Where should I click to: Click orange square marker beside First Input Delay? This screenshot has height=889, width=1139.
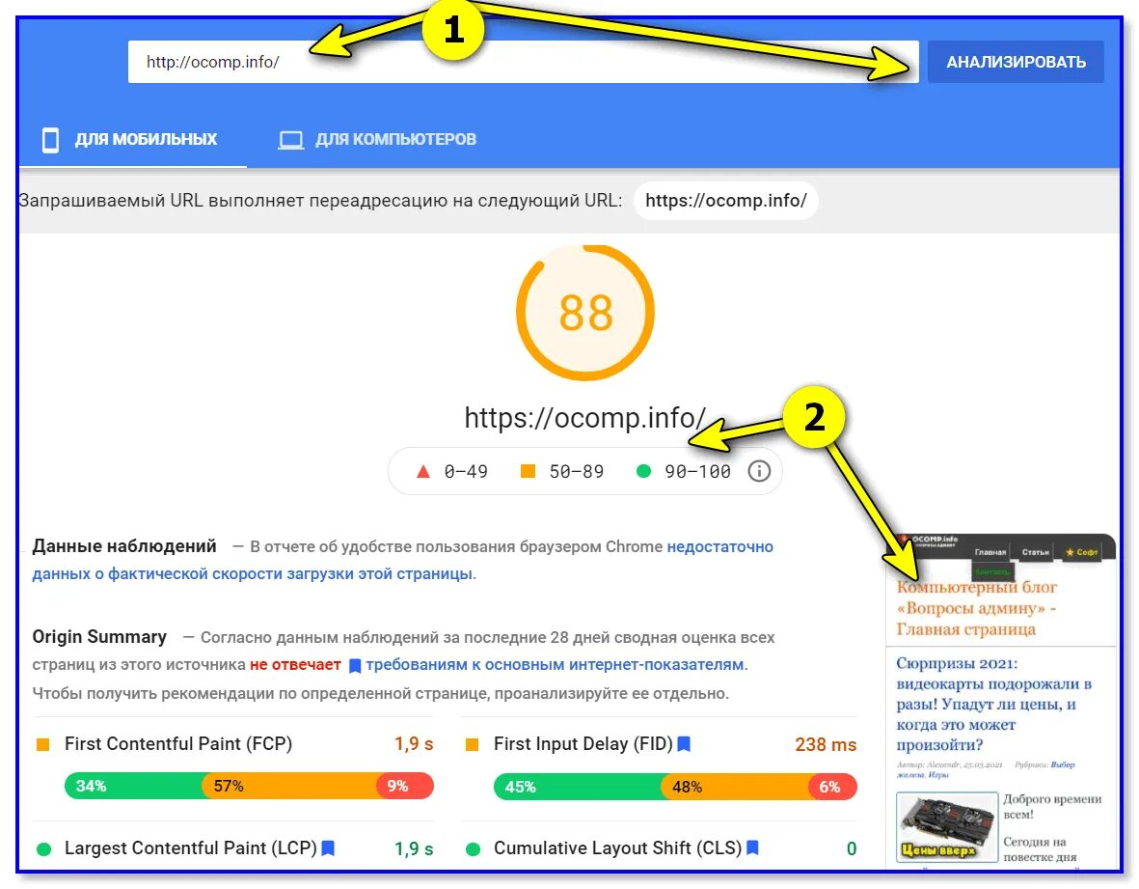pos(473,744)
